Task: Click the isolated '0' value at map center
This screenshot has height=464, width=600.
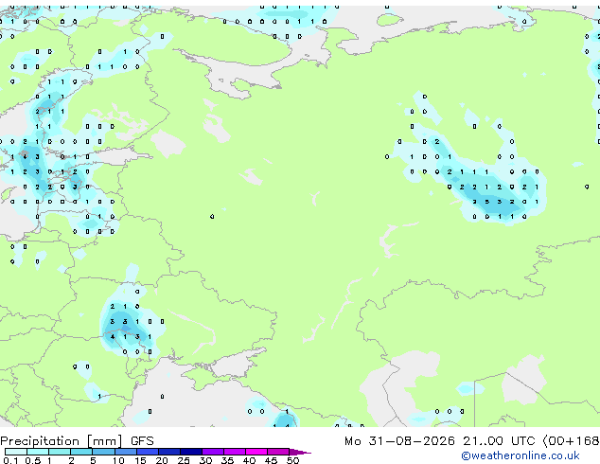Action: (x=212, y=217)
